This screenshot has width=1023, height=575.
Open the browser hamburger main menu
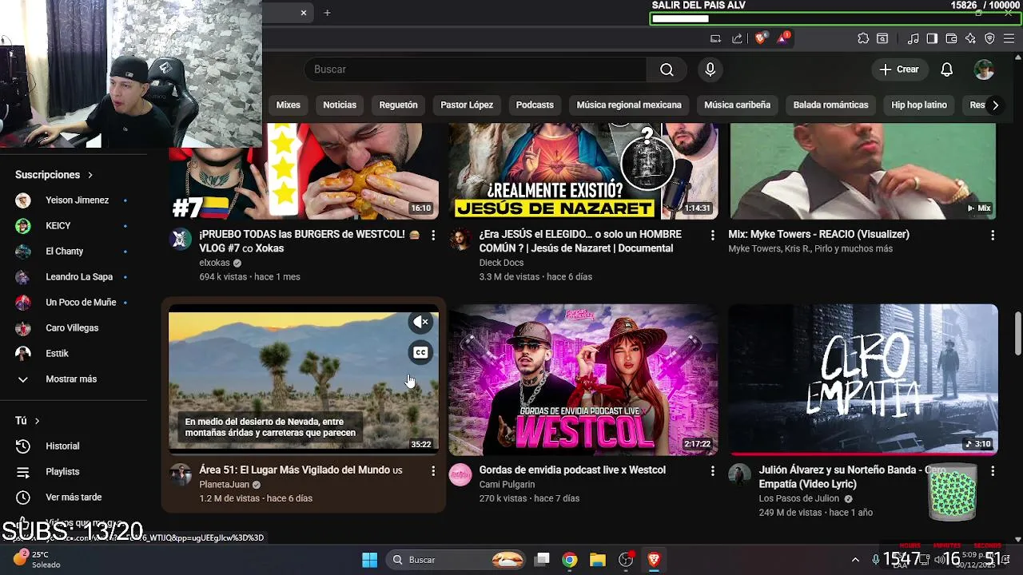pos(1009,38)
